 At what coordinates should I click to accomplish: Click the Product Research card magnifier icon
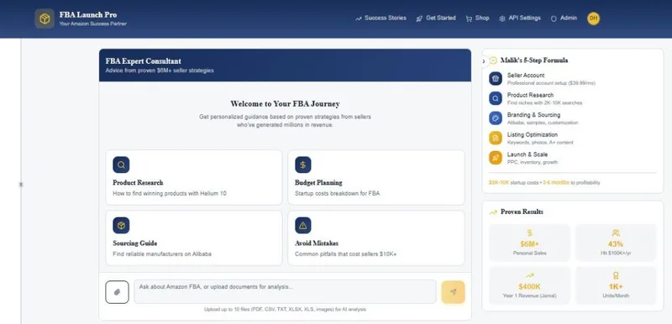(x=121, y=165)
